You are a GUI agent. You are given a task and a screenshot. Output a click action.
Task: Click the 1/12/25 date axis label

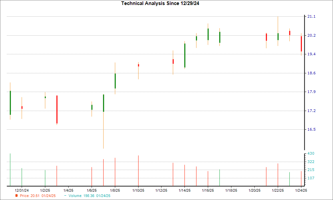[x=161, y=189]
